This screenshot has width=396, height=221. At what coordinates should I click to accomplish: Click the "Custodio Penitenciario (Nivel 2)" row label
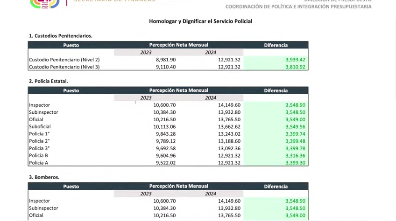click(64, 60)
